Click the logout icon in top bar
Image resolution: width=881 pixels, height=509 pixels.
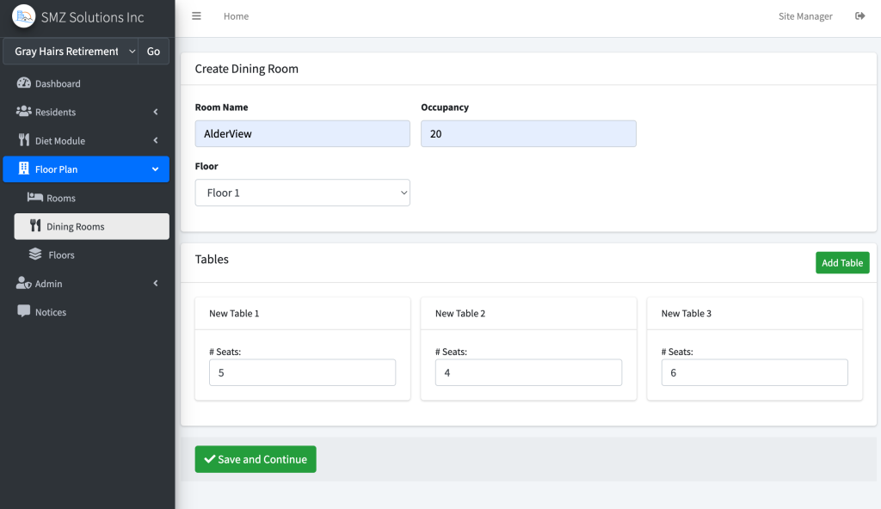[859, 16]
